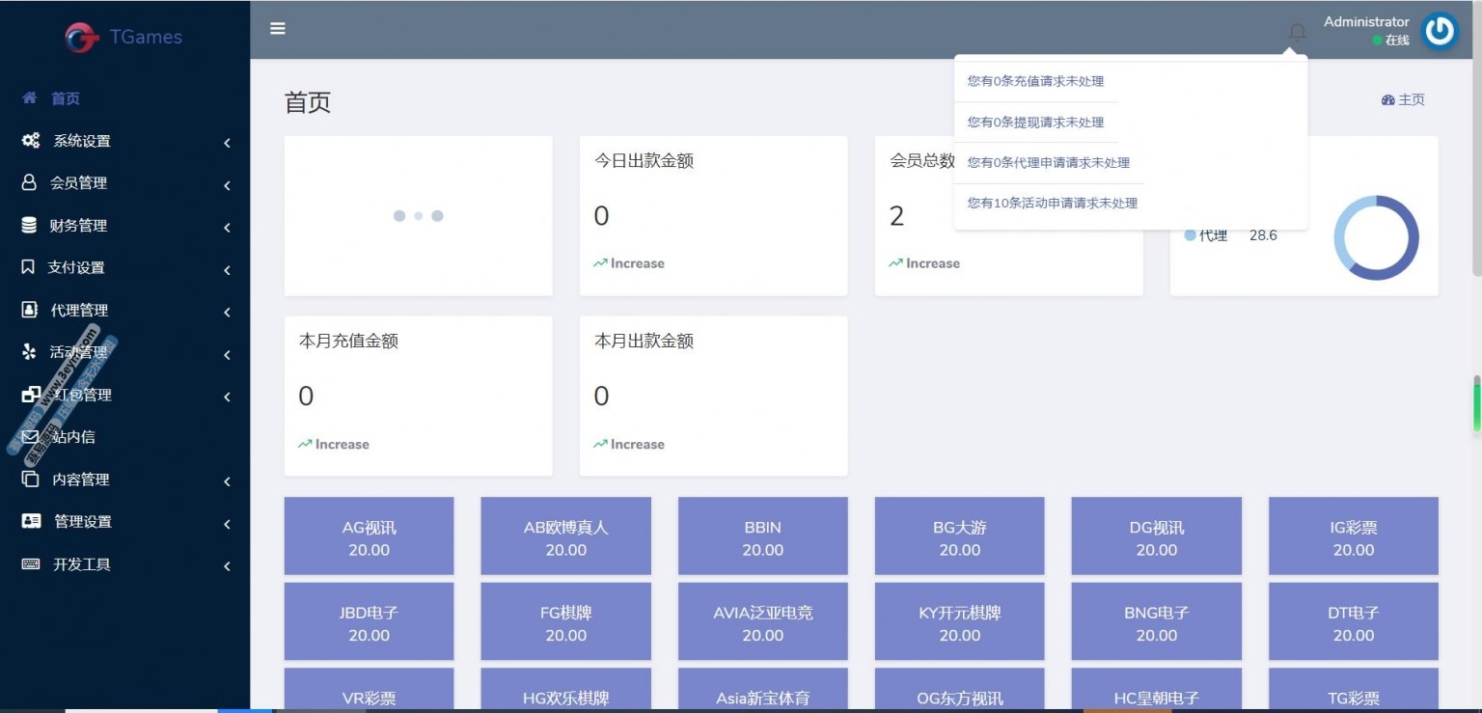Click the KY开元棋牌 balance tile

(959, 622)
